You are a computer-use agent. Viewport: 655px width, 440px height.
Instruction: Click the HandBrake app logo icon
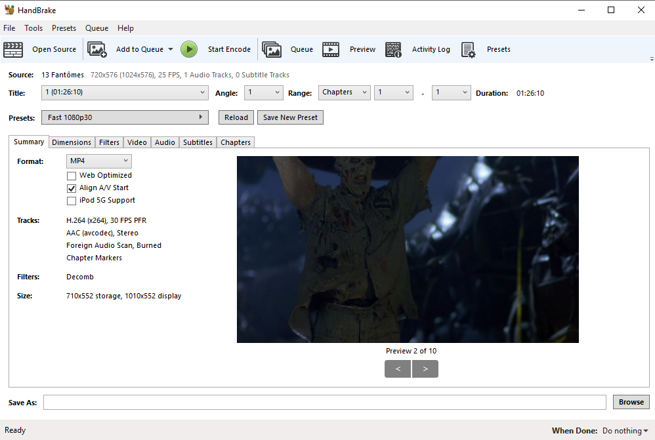click(9, 10)
